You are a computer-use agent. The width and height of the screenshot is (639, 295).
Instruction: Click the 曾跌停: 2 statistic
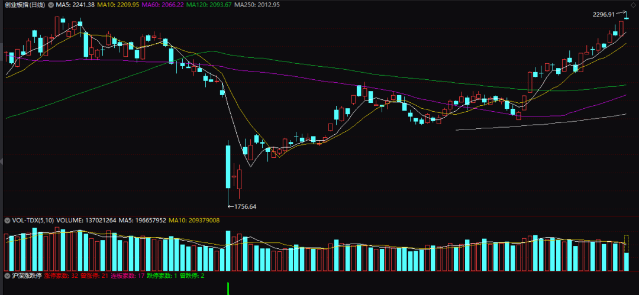coord(192,276)
